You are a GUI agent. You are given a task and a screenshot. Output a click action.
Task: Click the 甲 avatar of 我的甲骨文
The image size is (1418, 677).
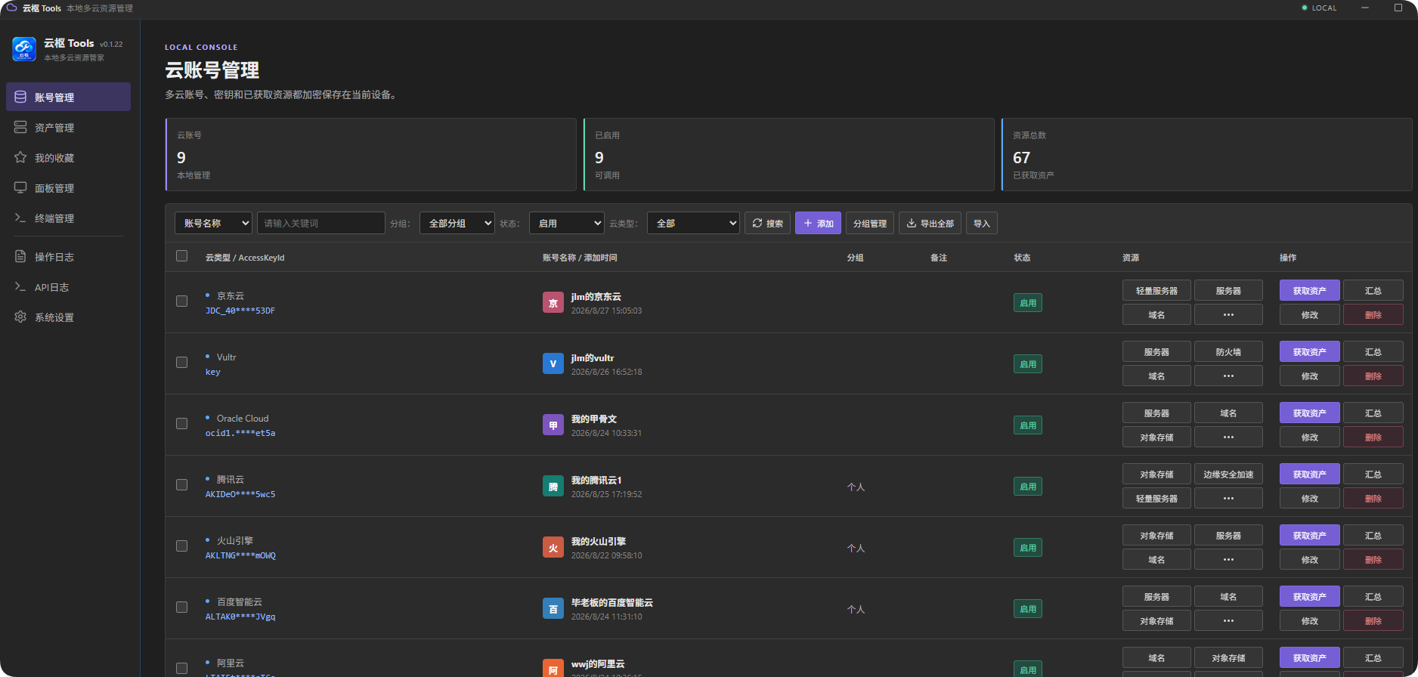click(x=553, y=425)
